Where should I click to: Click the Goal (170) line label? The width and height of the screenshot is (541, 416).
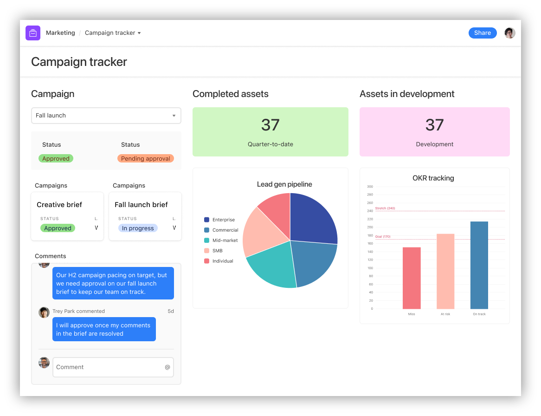(x=383, y=236)
